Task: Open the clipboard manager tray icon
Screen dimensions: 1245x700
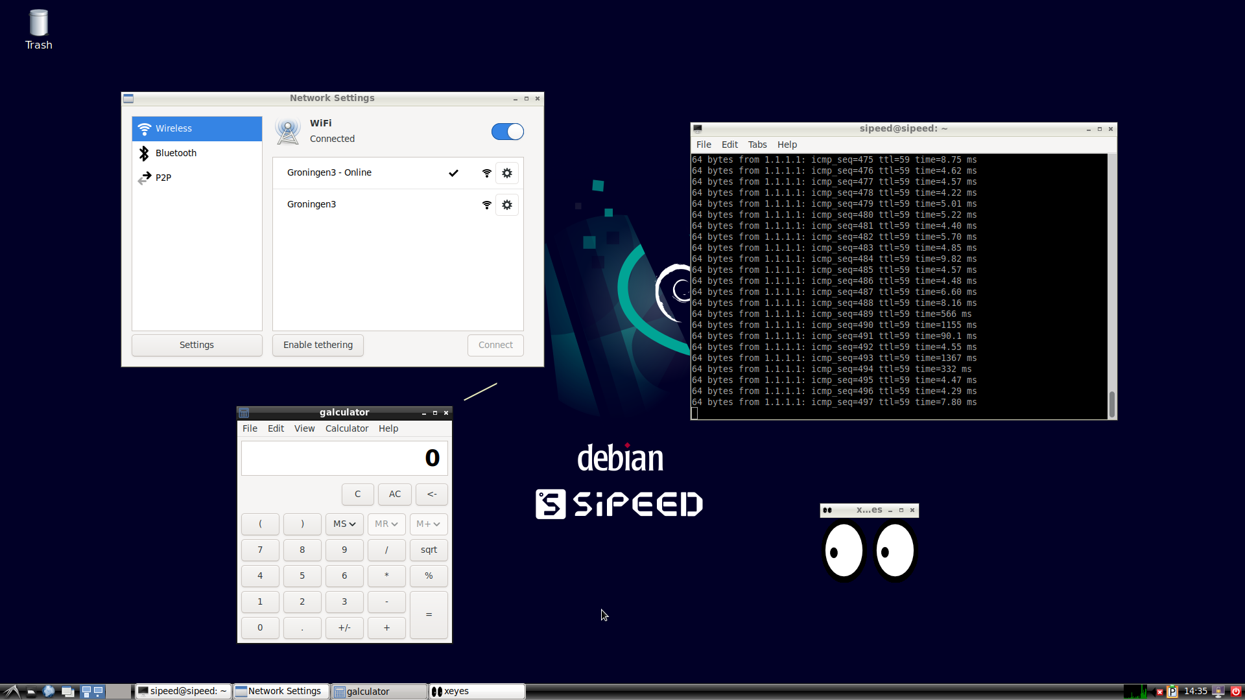Action: click(x=1172, y=692)
